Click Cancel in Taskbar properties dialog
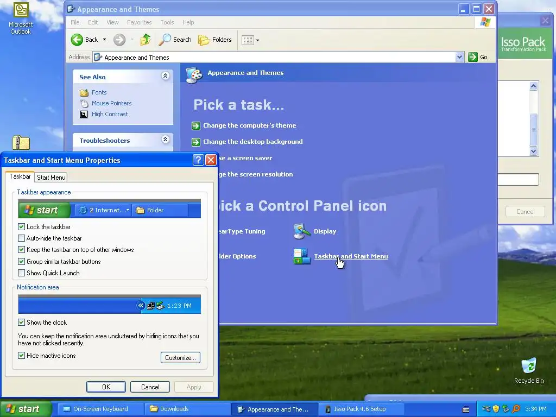This screenshot has height=417, width=556. point(150,387)
